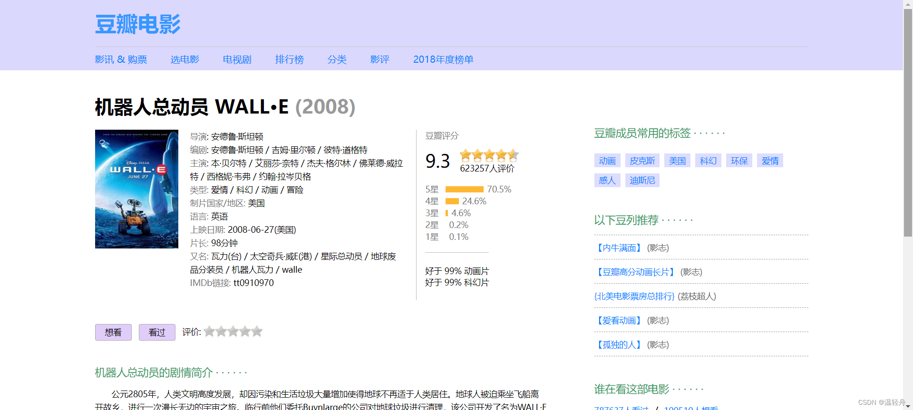Viewport: 913px width, 410px height.
Task: Click the 看过 button
Action: point(157,332)
